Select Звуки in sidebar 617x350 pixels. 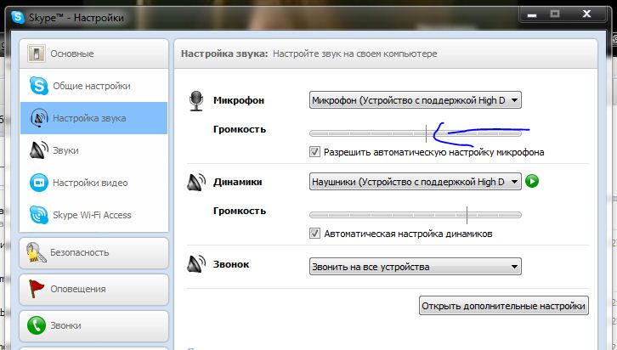93,150
